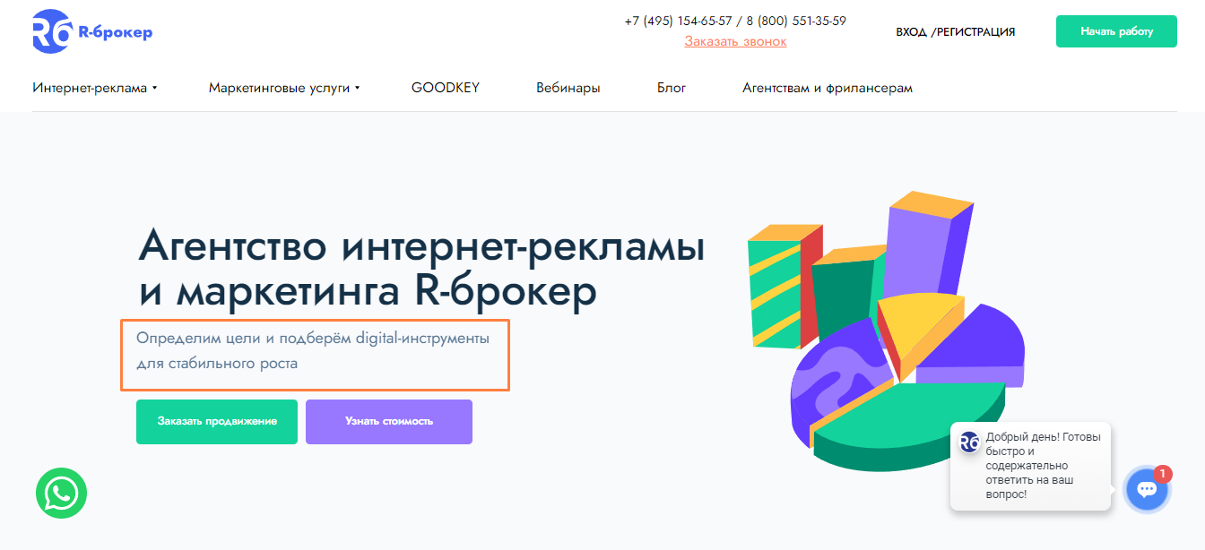Image resolution: width=1205 pixels, height=550 pixels.
Task: Open the blue live chat bubble icon
Action: pos(1147,489)
